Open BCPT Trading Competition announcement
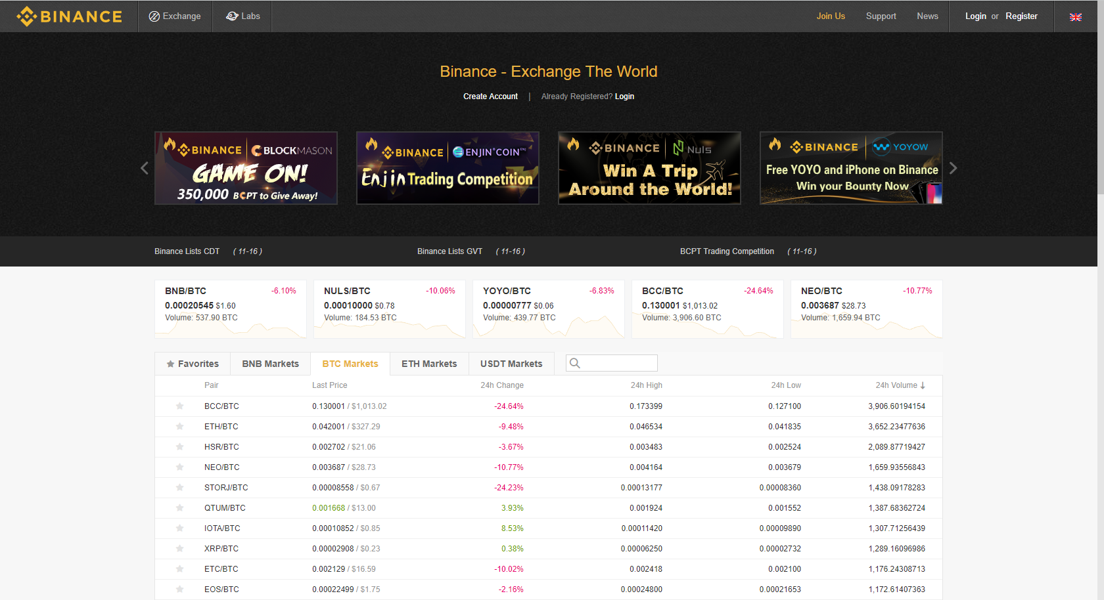1104x600 pixels. pos(727,251)
